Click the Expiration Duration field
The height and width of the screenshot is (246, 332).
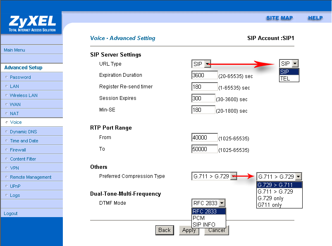point(204,75)
